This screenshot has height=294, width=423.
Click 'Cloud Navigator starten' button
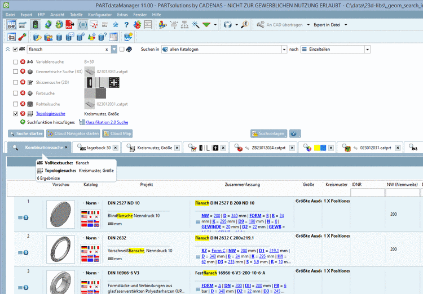73,133
